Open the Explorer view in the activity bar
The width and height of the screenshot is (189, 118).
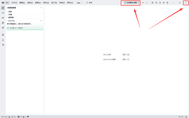click(3, 8)
